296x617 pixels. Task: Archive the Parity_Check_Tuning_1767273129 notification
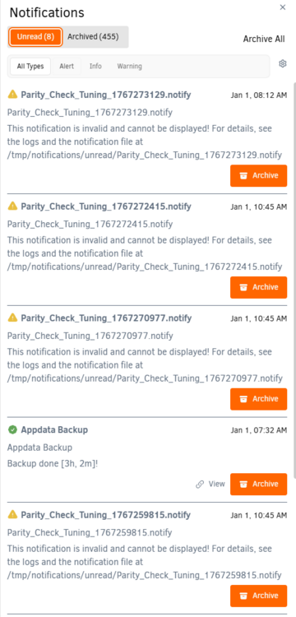pyautogui.click(x=259, y=175)
